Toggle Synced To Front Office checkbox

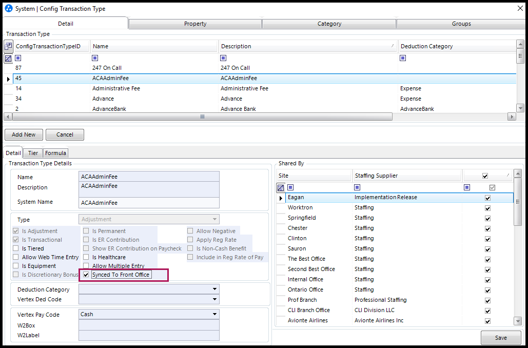86,275
